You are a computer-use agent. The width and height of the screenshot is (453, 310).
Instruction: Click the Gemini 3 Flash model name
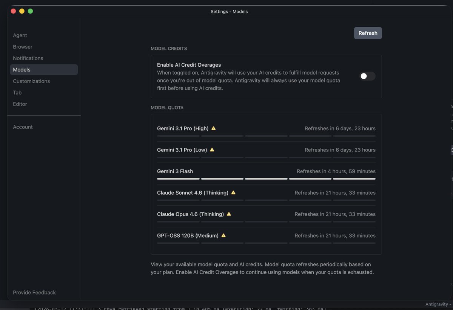pos(175,171)
